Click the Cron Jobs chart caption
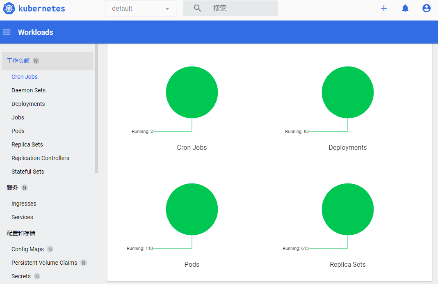The image size is (438, 284). point(192,148)
